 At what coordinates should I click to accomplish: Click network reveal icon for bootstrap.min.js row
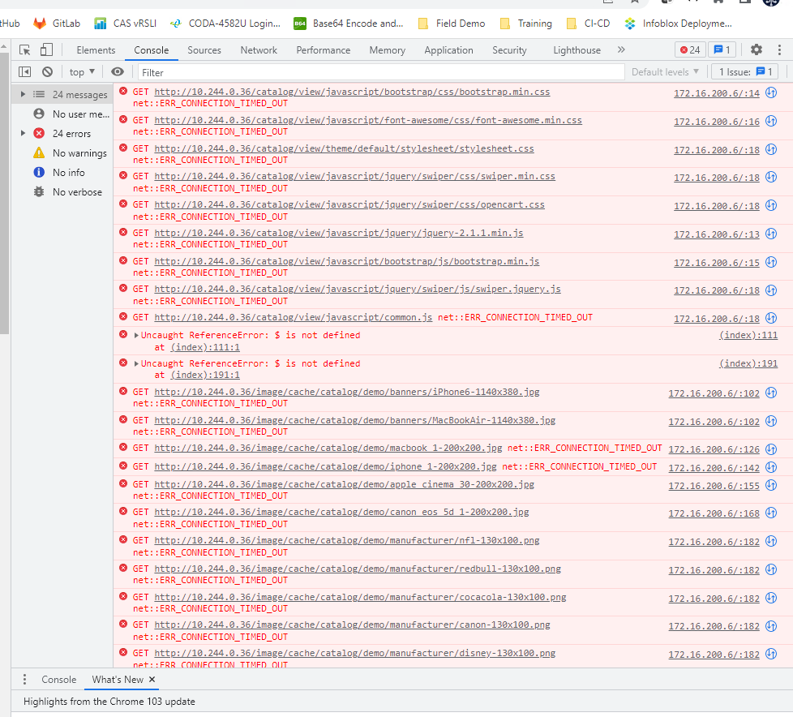tap(771, 262)
